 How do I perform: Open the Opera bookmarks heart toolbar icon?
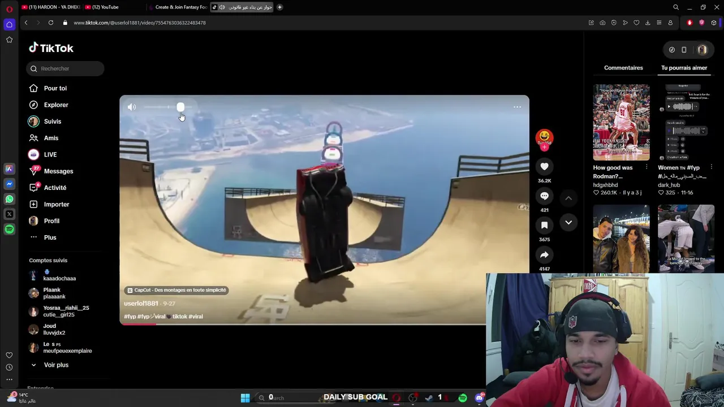click(x=636, y=23)
